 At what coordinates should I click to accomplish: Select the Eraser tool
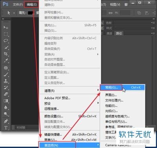pos(6,94)
